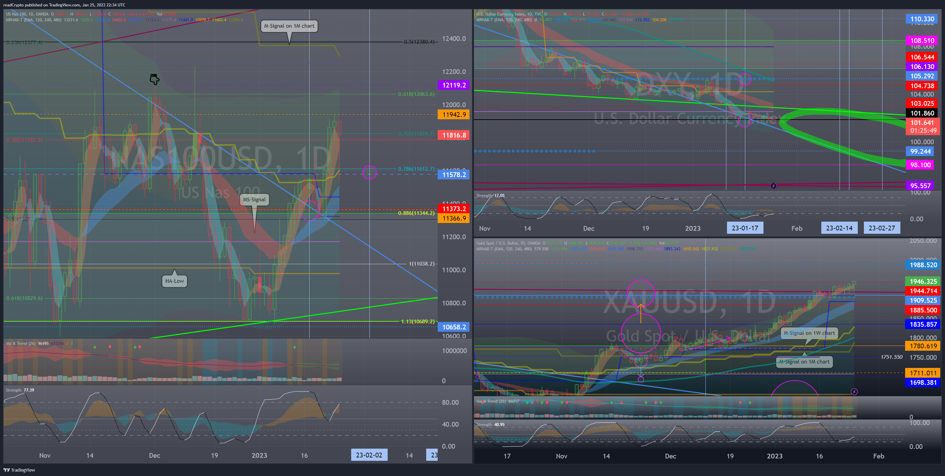
Task: Select the HA-Low callout label
Action: (174, 281)
